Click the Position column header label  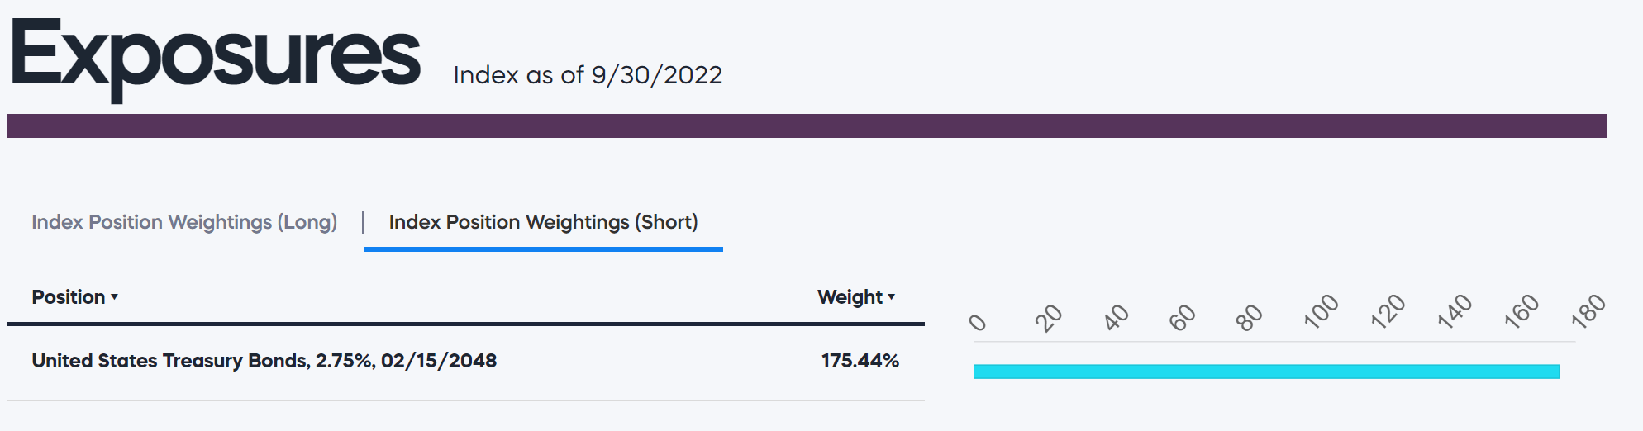(x=69, y=297)
